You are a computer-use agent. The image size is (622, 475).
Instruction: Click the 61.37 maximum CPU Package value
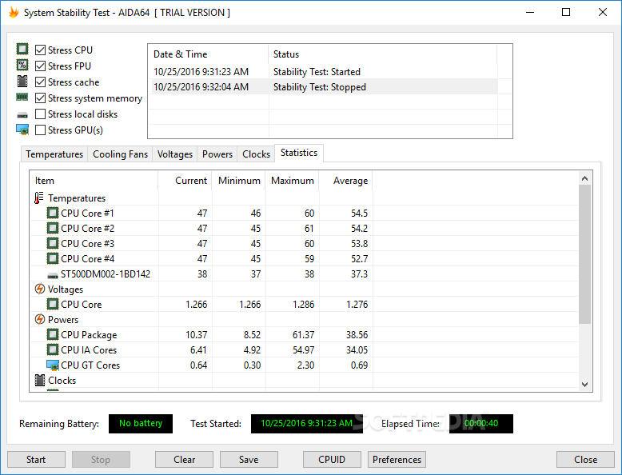coord(304,335)
